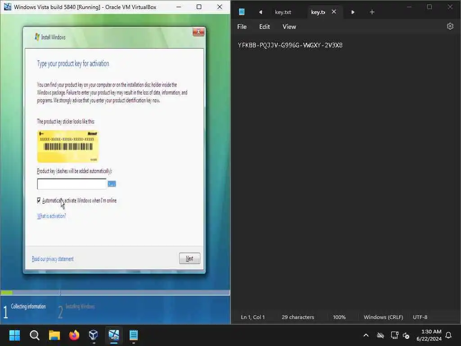Click the Collecting information step label
The height and width of the screenshot is (346, 461).
(x=28, y=306)
